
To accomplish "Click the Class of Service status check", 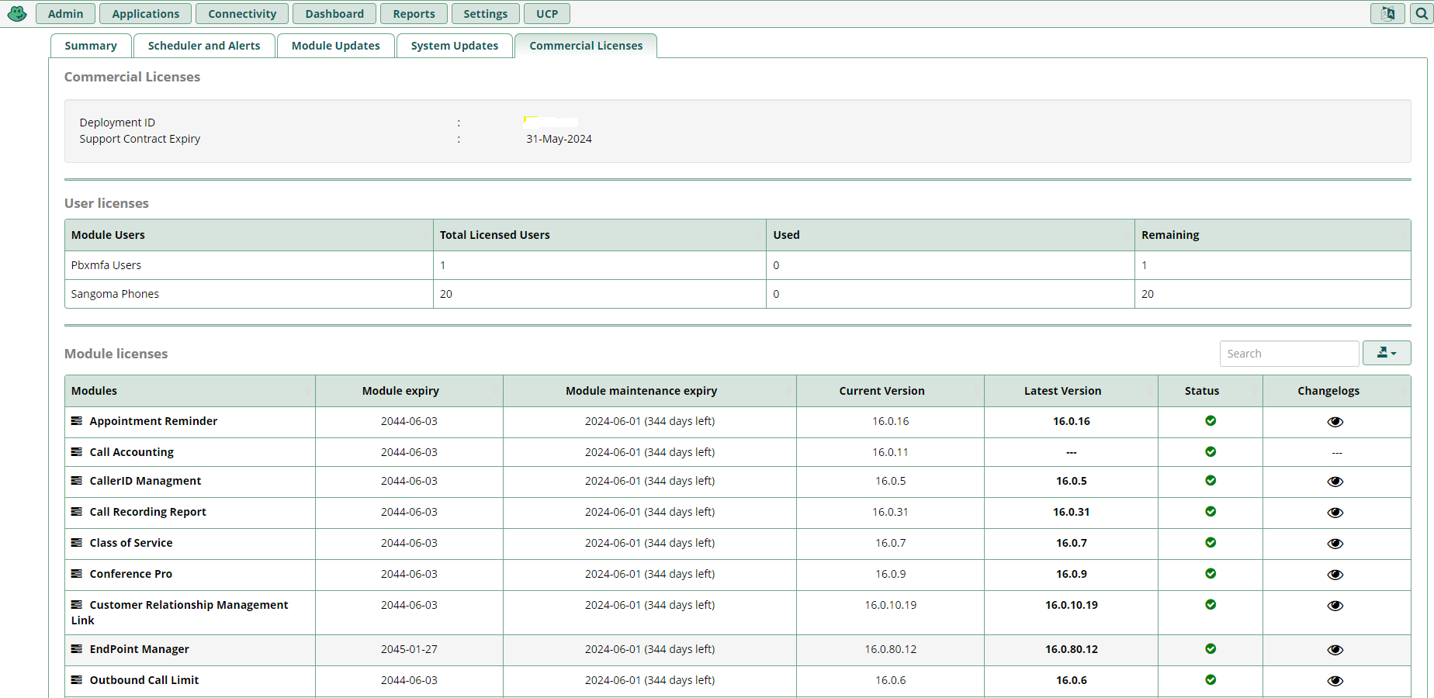I will click(1211, 542).
